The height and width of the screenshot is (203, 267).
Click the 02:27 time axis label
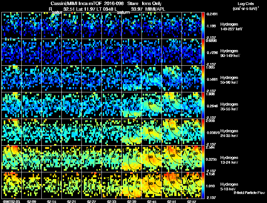point(91,201)
